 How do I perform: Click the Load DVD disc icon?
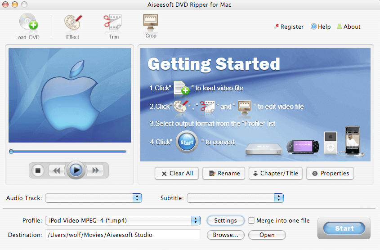coord(28,22)
